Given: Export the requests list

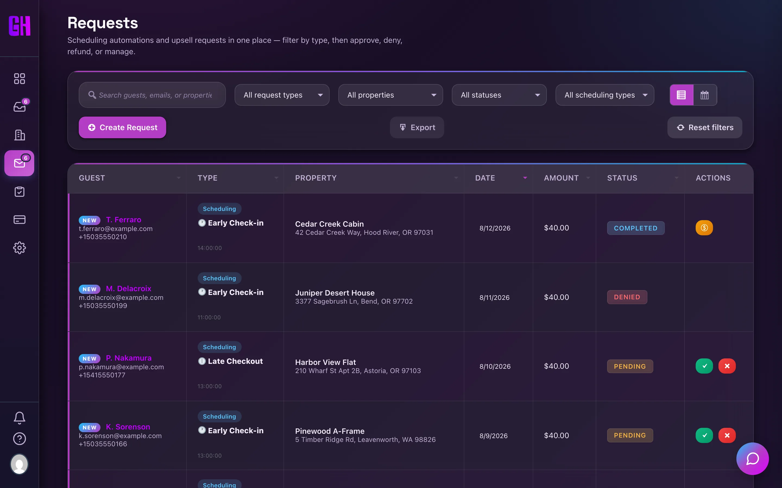Looking at the screenshot, I should point(417,127).
